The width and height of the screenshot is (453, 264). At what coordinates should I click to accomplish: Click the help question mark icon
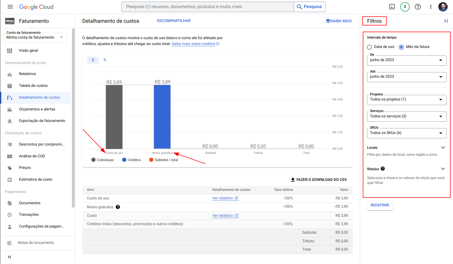coord(418,7)
